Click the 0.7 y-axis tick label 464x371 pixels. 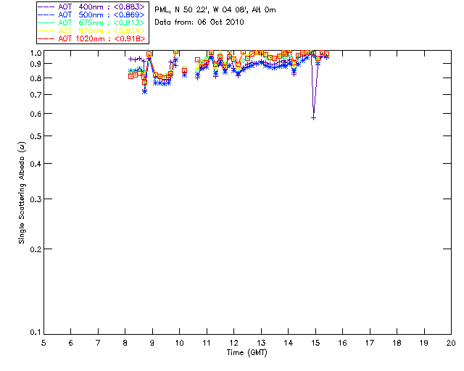(36, 95)
